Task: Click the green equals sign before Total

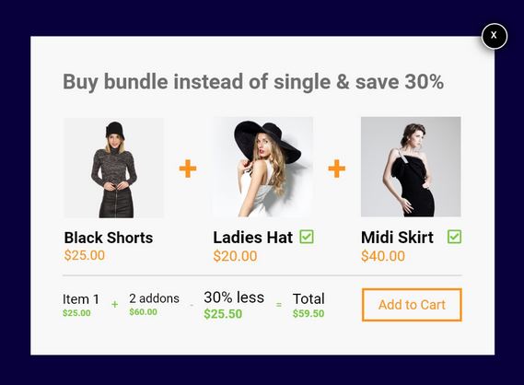Action: click(279, 305)
